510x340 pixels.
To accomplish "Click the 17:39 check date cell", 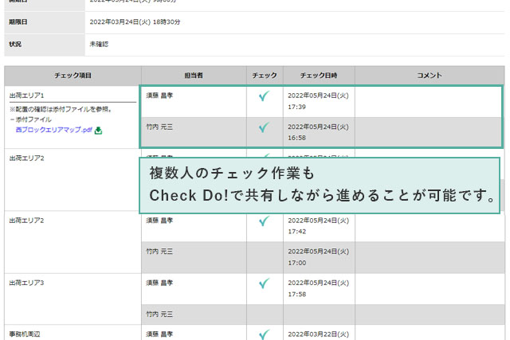I will (319, 101).
